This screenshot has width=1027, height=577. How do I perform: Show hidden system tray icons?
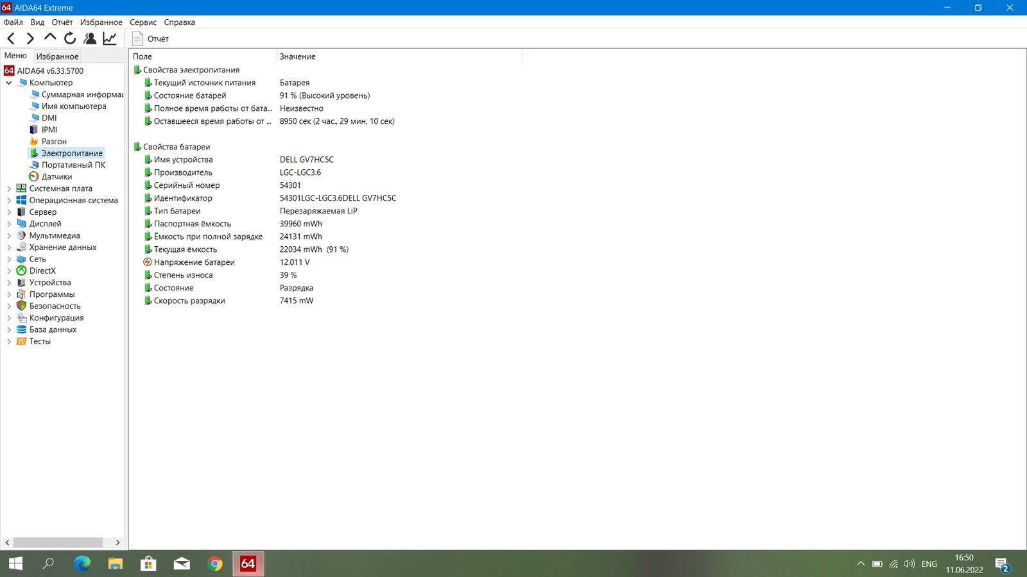click(x=861, y=564)
